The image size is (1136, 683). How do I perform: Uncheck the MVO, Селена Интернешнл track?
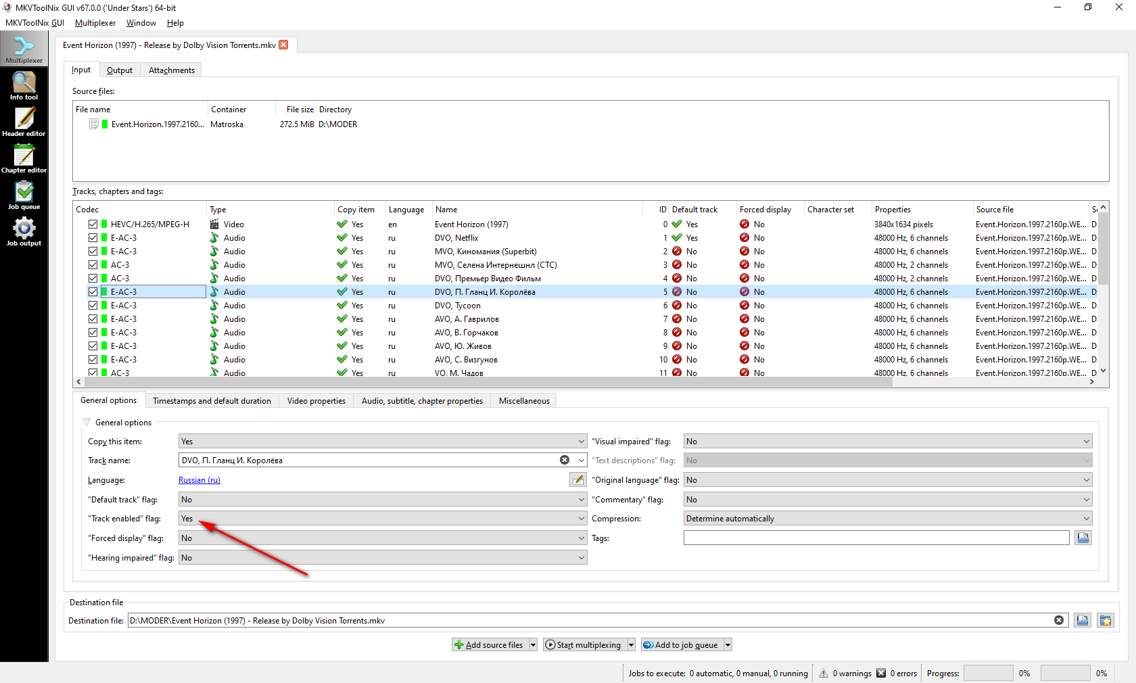point(93,264)
